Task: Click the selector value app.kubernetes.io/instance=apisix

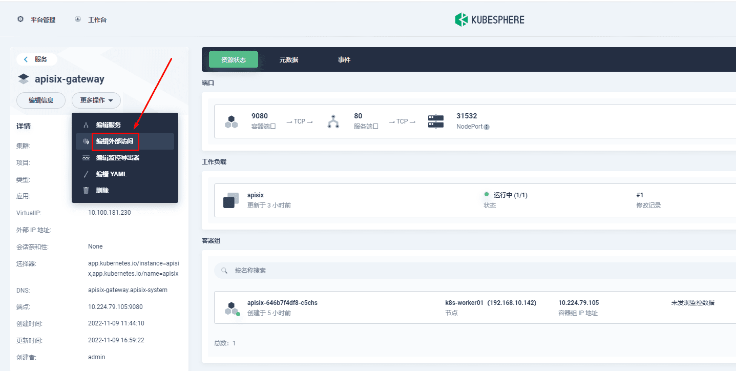Action: coord(133,268)
